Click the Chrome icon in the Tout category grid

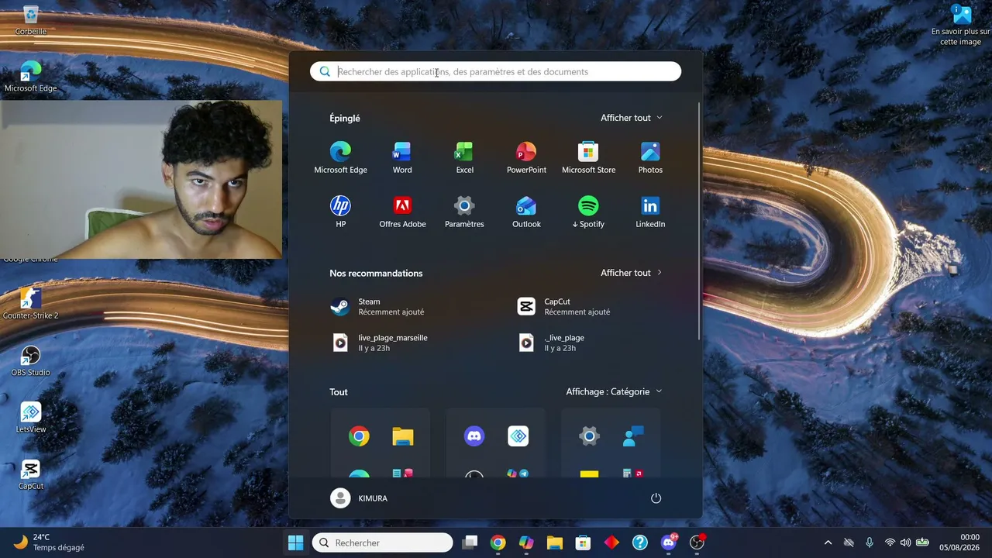coord(359,436)
